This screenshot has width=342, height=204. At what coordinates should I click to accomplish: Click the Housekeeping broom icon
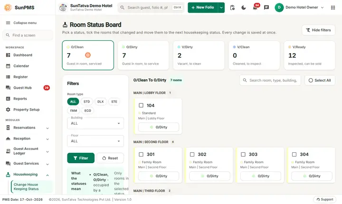point(8,175)
